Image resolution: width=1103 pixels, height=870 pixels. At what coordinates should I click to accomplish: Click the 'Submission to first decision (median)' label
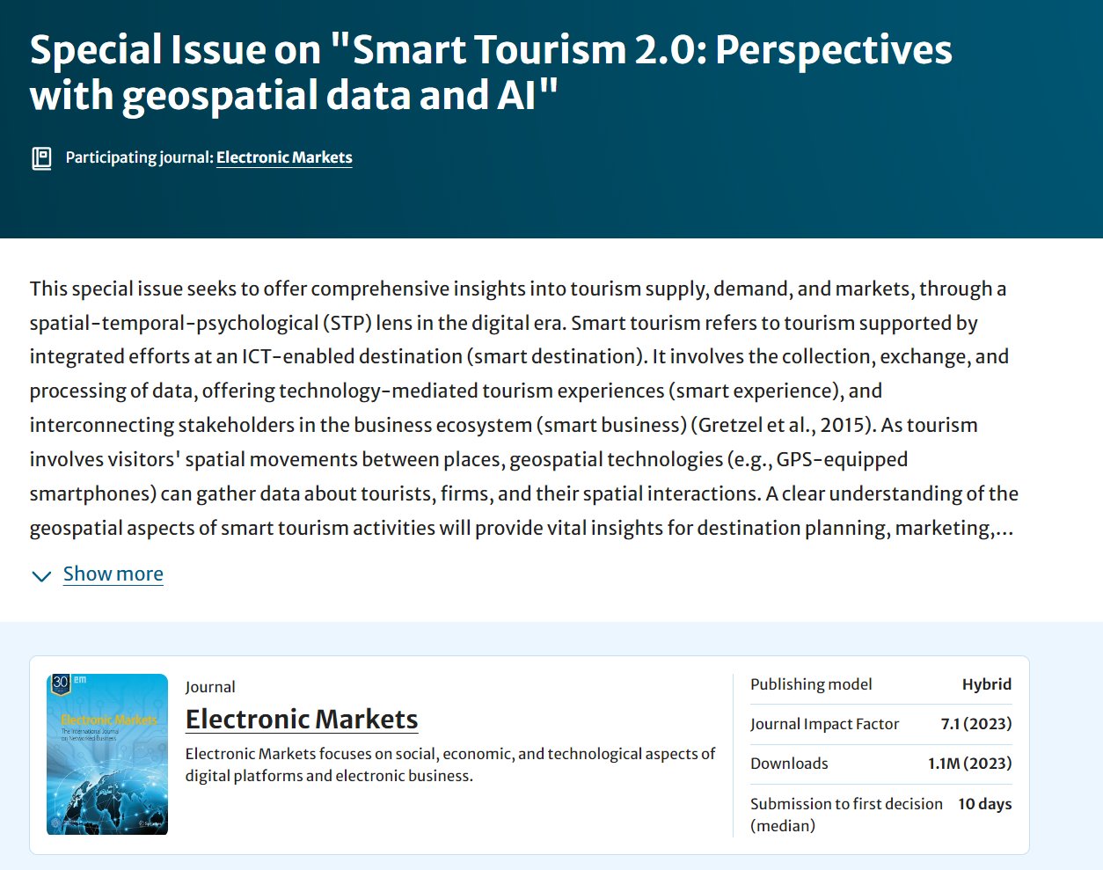pyautogui.click(x=846, y=815)
